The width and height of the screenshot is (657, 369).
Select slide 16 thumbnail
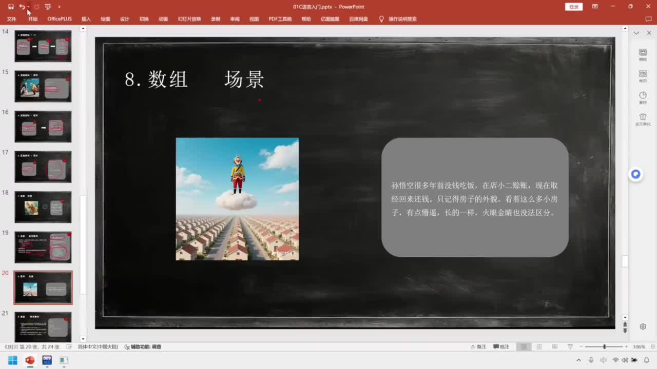point(43,127)
